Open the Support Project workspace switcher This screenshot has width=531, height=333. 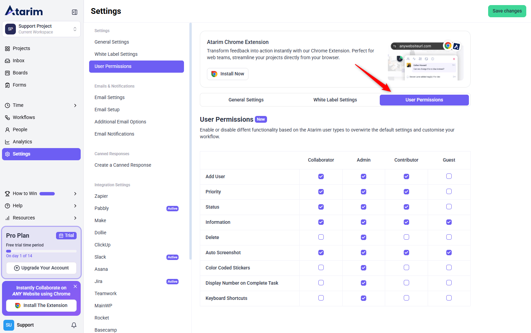click(x=41, y=29)
